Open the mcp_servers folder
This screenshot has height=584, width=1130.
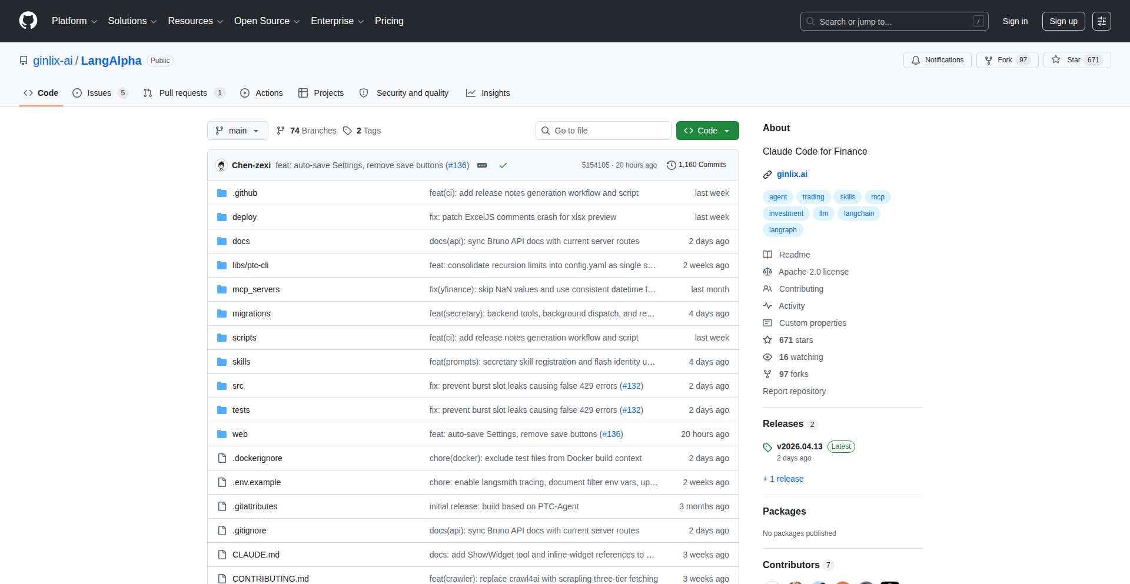(256, 289)
